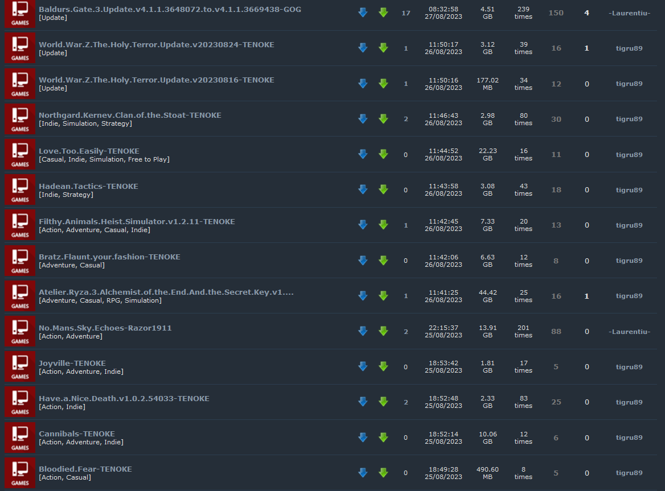Click blue arrow for Hadean.Tactics-TENOKE
Image resolution: width=665 pixels, height=491 pixels.
pyautogui.click(x=363, y=189)
